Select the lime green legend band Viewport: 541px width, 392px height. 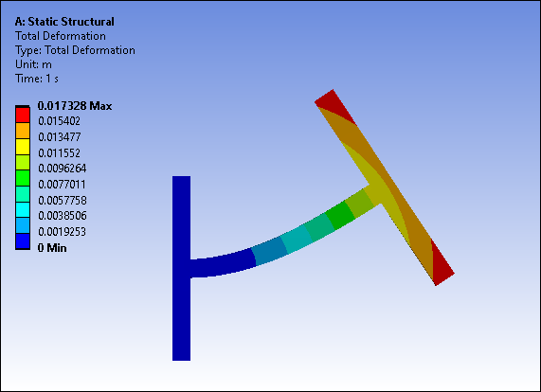tap(23, 162)
